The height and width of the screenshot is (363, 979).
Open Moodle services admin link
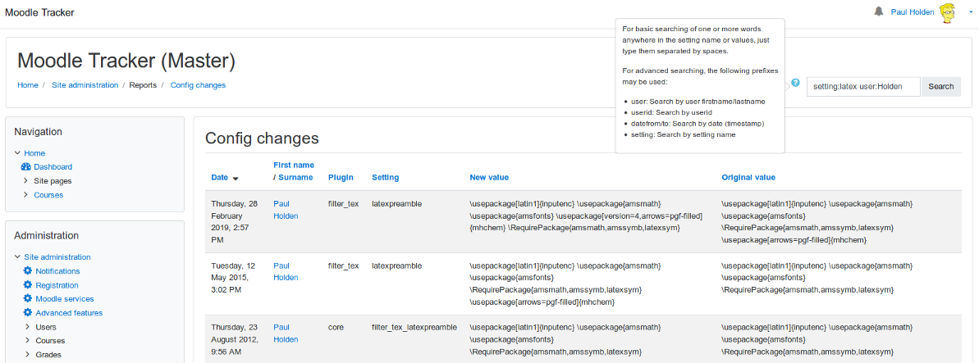[64, 299]
